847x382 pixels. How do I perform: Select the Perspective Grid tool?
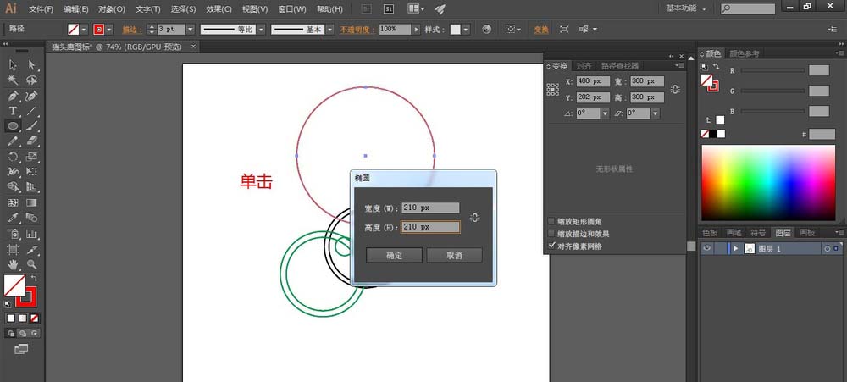coord(32,187)
